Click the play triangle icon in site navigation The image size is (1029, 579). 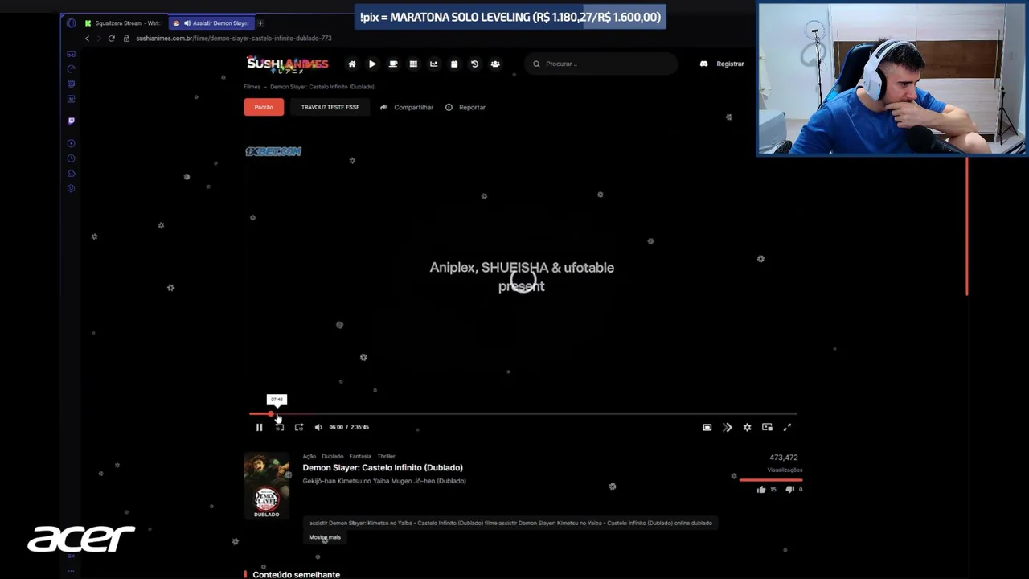coord(372,64)
